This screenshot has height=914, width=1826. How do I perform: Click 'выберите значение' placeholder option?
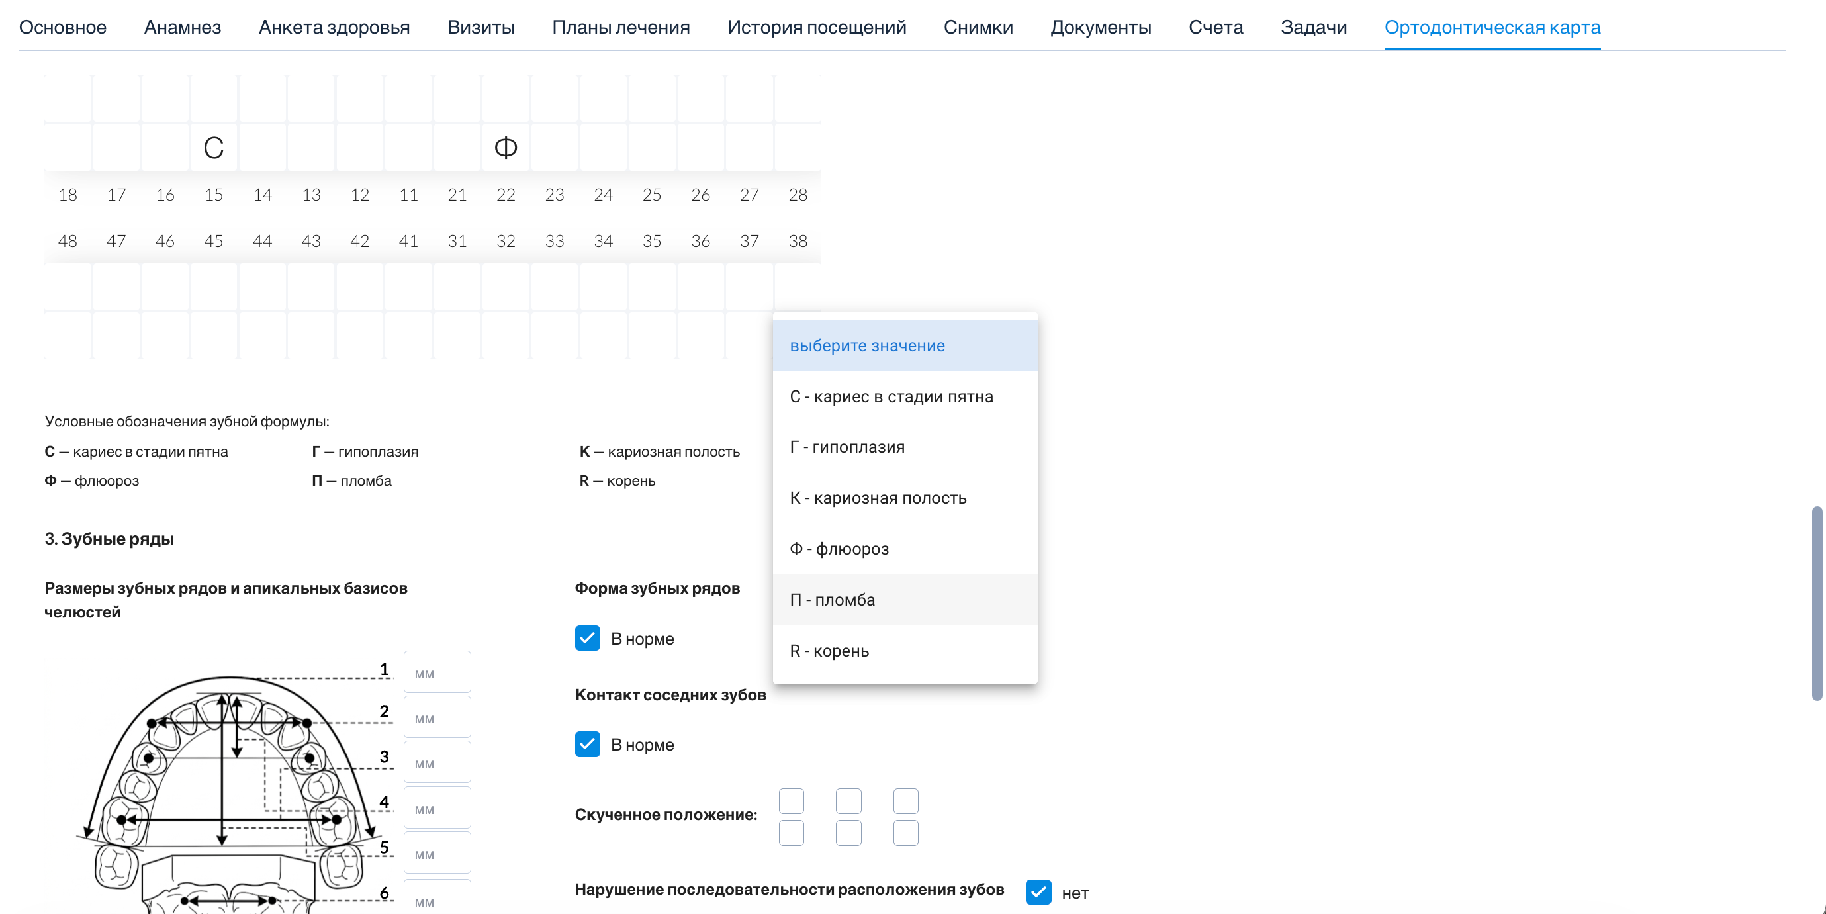click(x=905, y=346)
